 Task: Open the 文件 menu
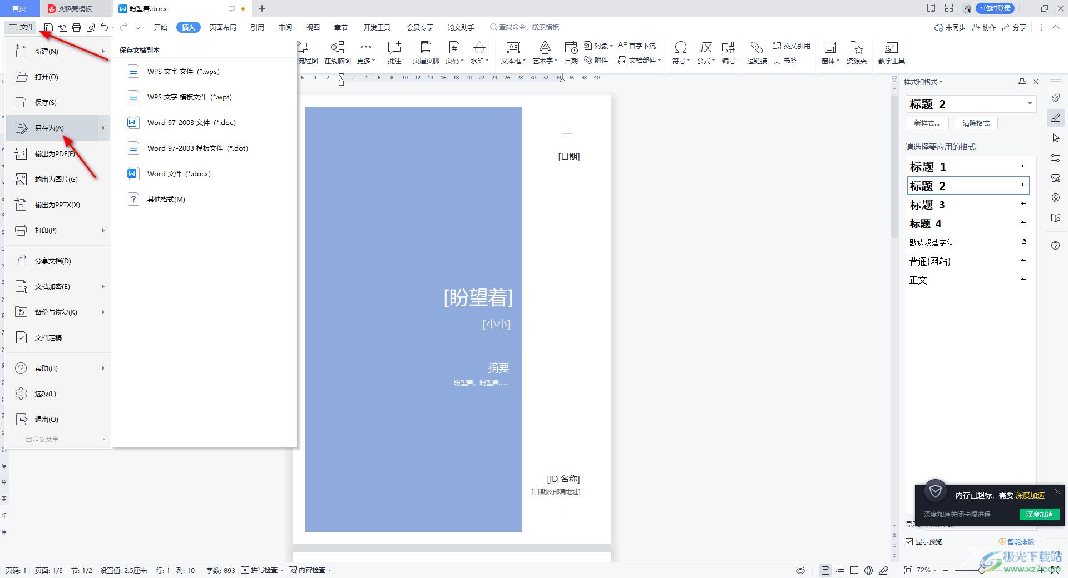click(x=21, y=27)
